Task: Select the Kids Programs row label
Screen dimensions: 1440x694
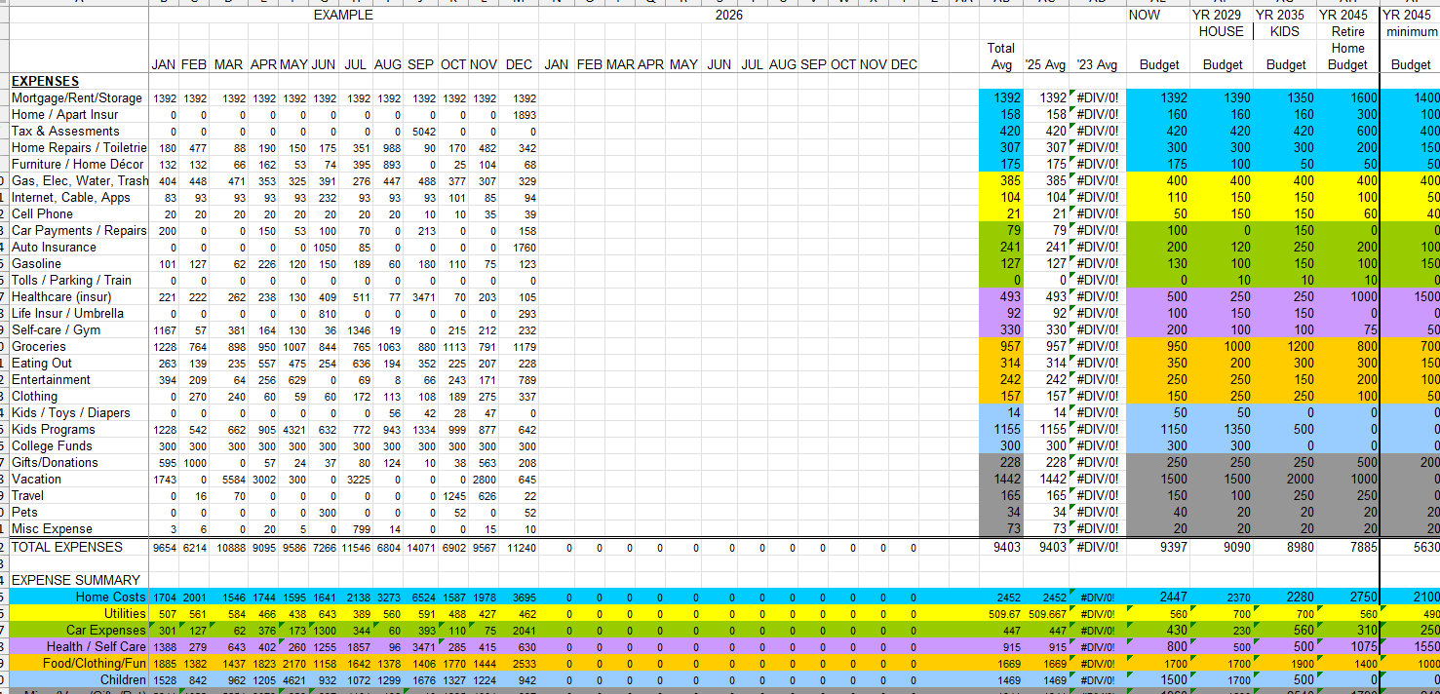Action: pos(54,429)
